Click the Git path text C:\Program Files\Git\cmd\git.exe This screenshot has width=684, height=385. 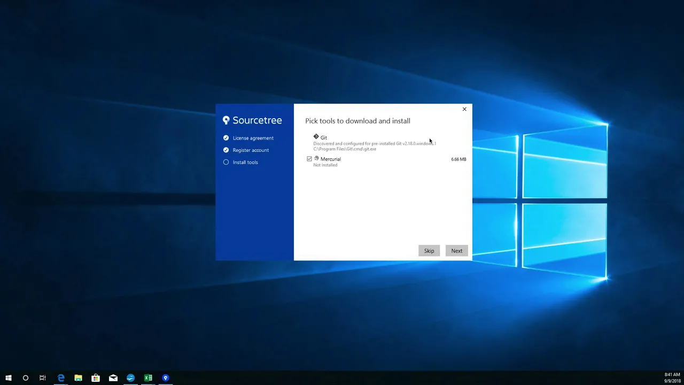(345, 149)
